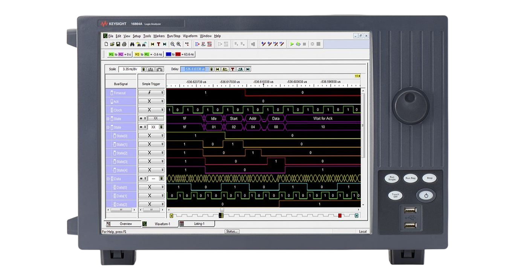Collapse the Data bus tree node

click(x=108, y=179)
